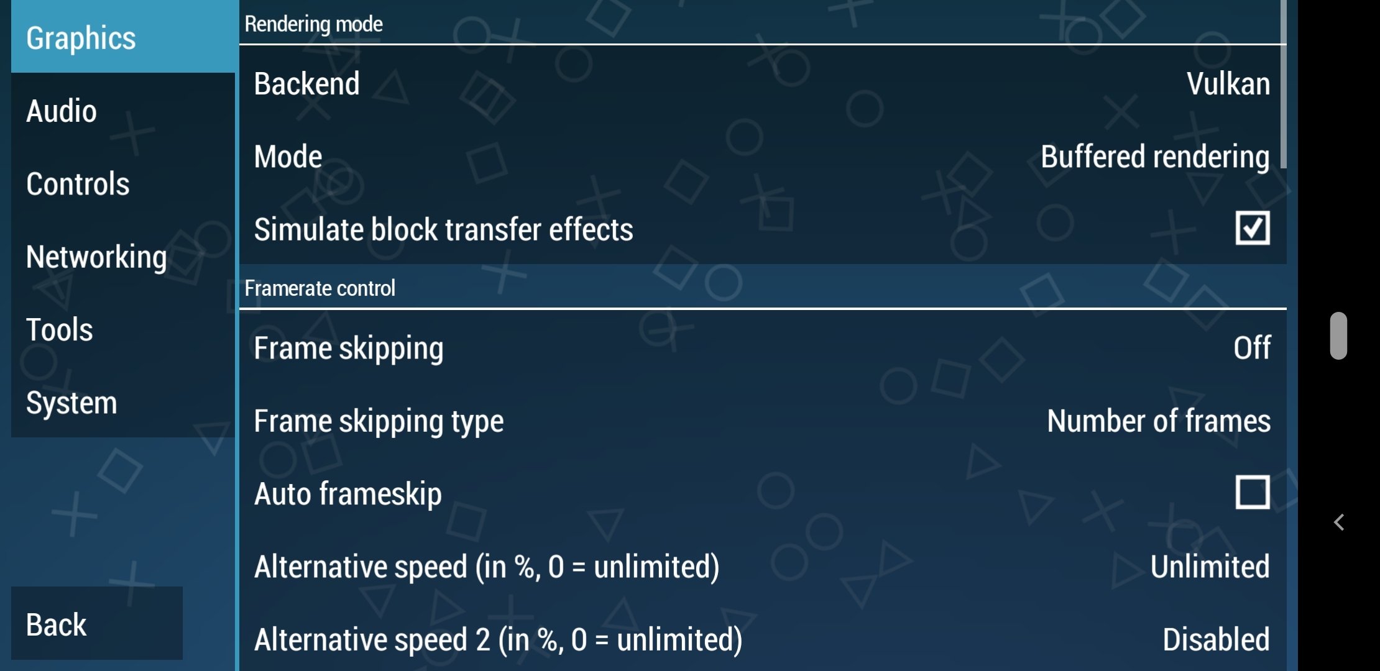
Task: Open the Audio settings tab
Action: (61, 110)
